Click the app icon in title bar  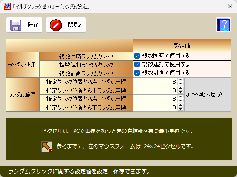click(7, 6)
